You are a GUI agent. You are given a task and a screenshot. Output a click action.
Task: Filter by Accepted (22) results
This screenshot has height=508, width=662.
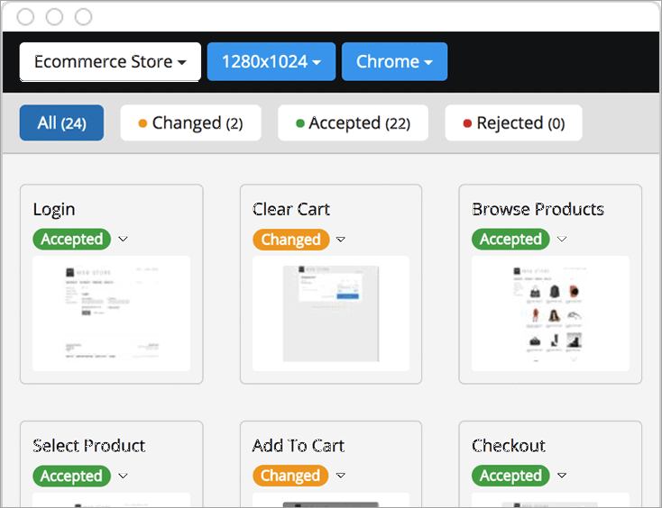[x=353, y=122]
